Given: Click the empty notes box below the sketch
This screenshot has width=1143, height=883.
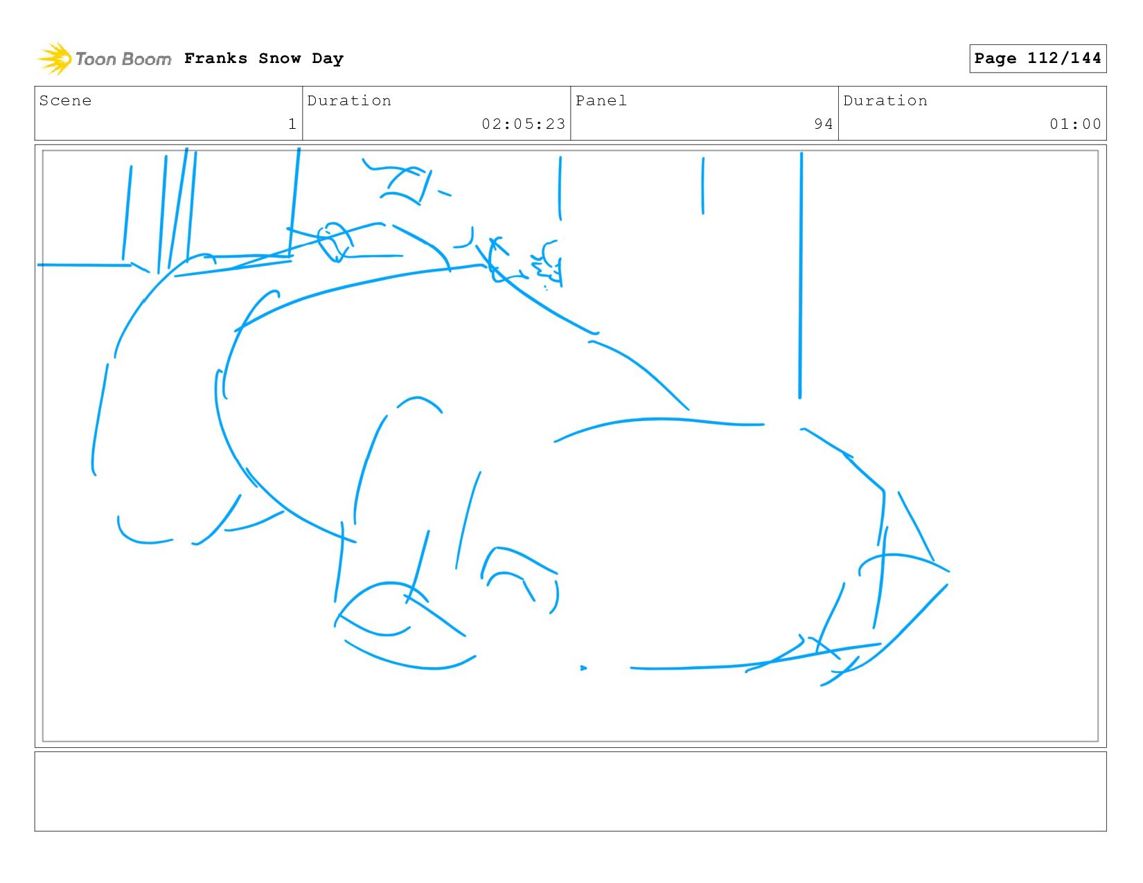Looking at the screenshot, I should (570, 792).
